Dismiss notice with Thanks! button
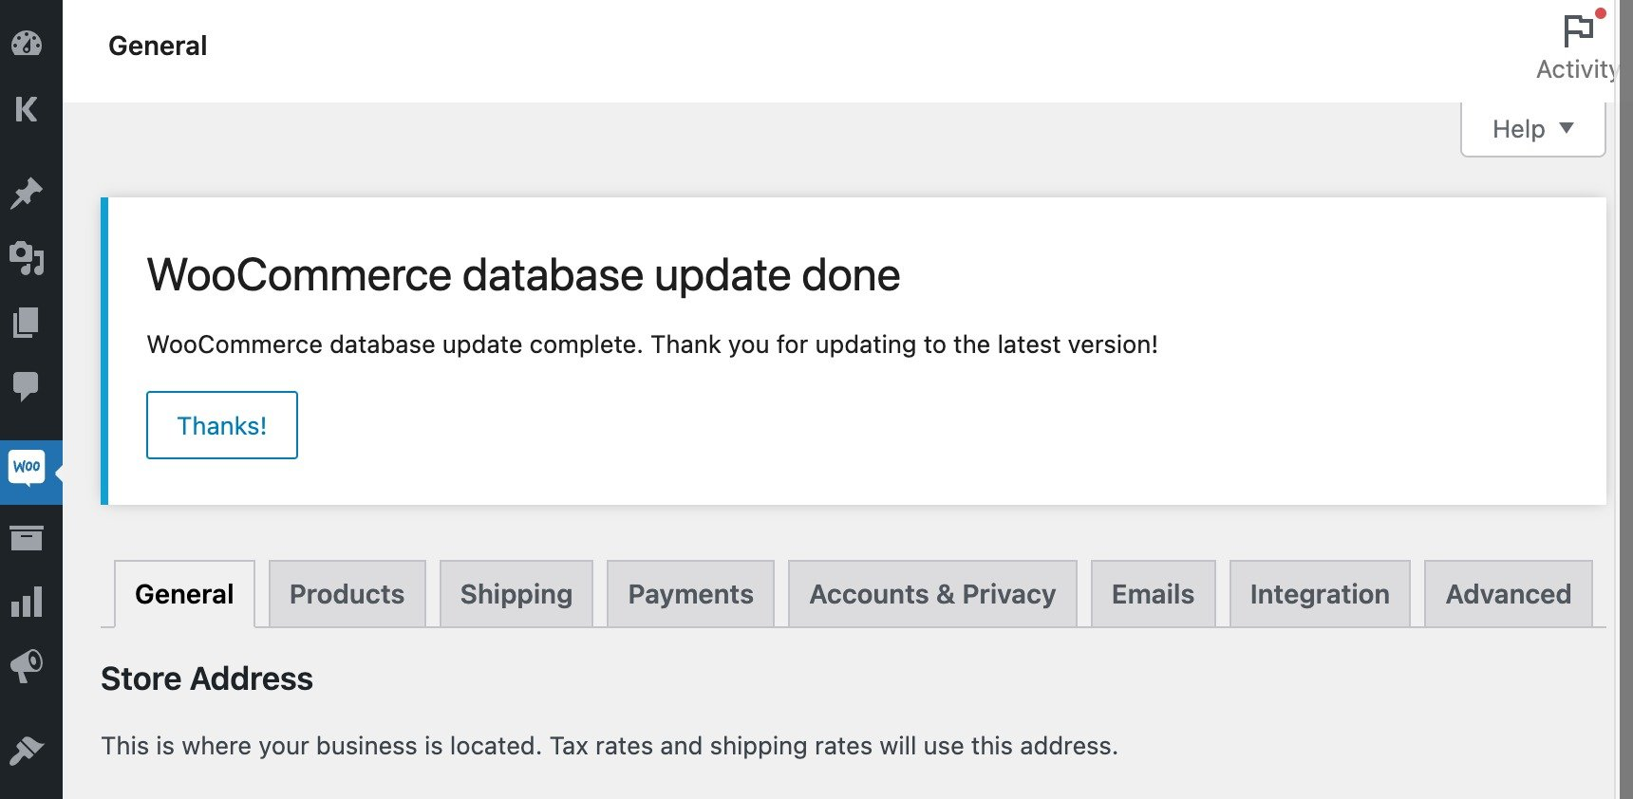Viewport: 1633px width, 799px height. point(222,425)
